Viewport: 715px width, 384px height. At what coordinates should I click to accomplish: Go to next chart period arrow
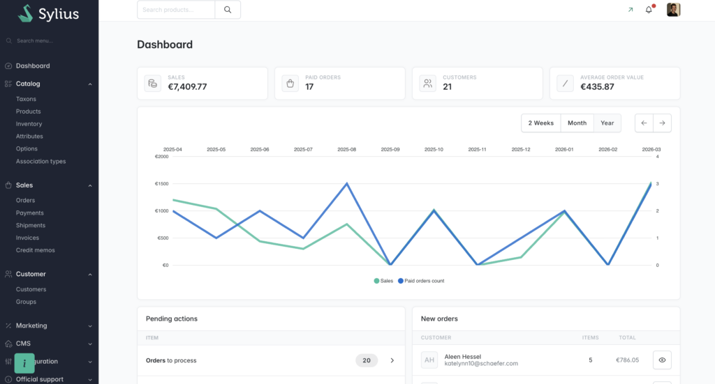point(662,123)
